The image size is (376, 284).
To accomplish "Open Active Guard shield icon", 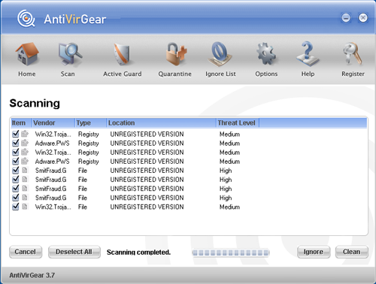I will (x=123, y=54).
